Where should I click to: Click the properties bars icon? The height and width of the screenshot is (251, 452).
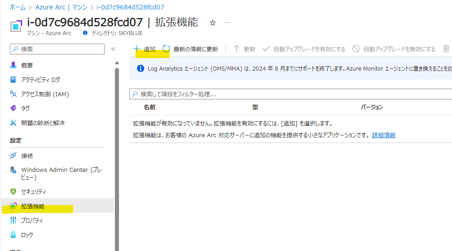(x=13, y=220)
